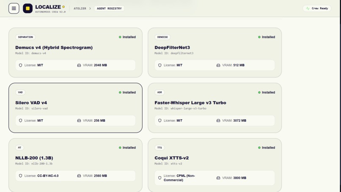Open Faster-Whisper Large v3 Turbo title
Screen dimensions: 341x192
pos(190,103)
